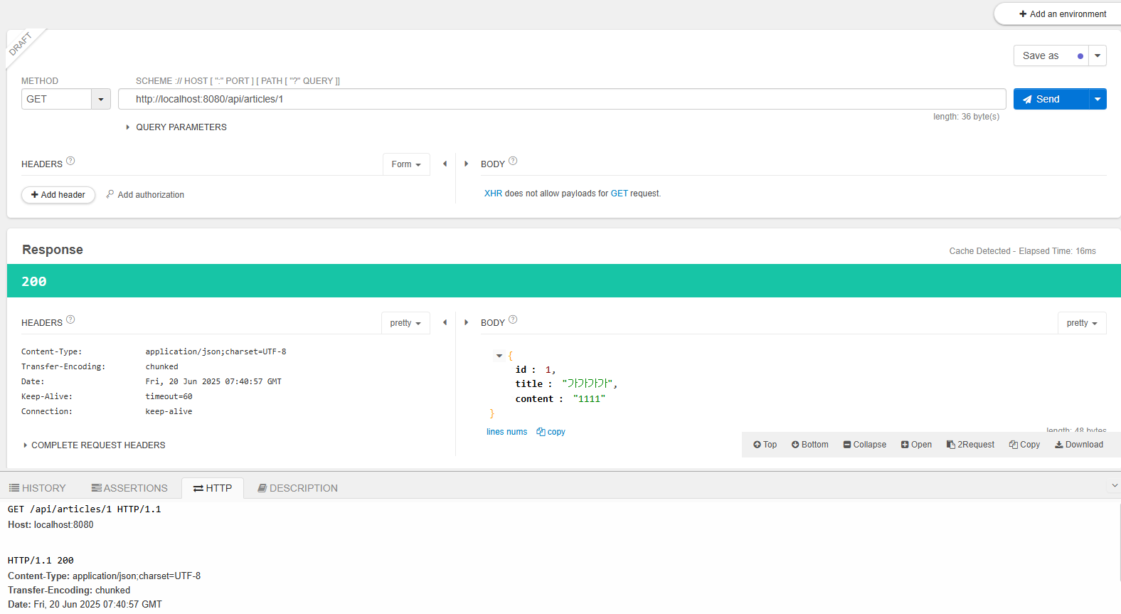Collapse response headers pane left arrow
This screenshot has height=614, width=1121.
click(x=445, y=322)
